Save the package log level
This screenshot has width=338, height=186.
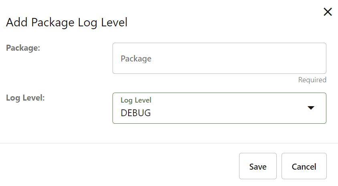tap(258, 166)
